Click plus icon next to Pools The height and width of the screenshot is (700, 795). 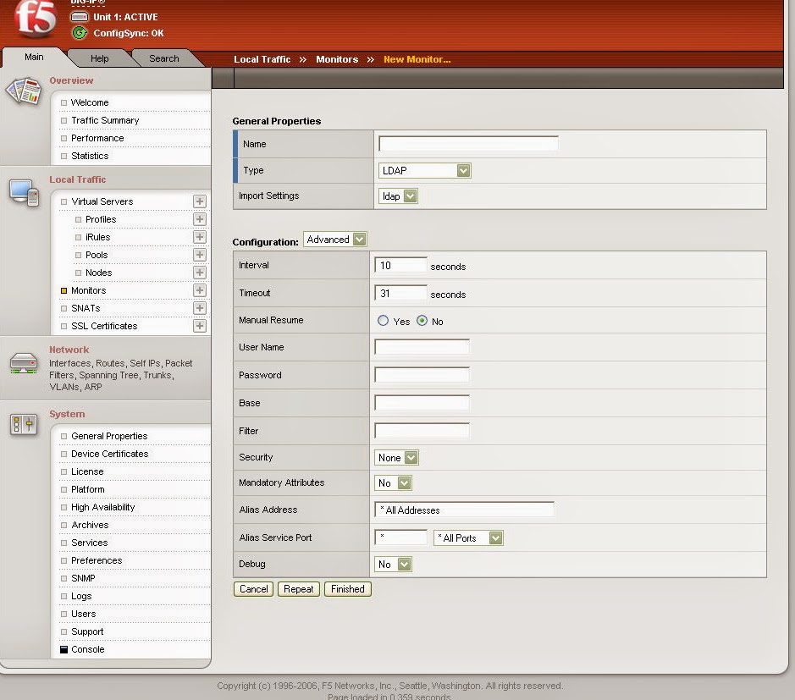tap(200, 255)
